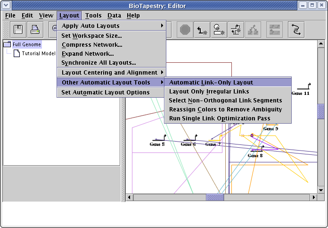The image size is (328, 228).
Task: Open the Tools menu
Action: pyautogui.click(x=93, y=15)
